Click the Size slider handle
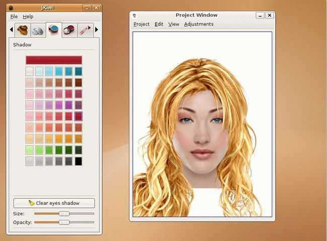 [x=64, y=213]
